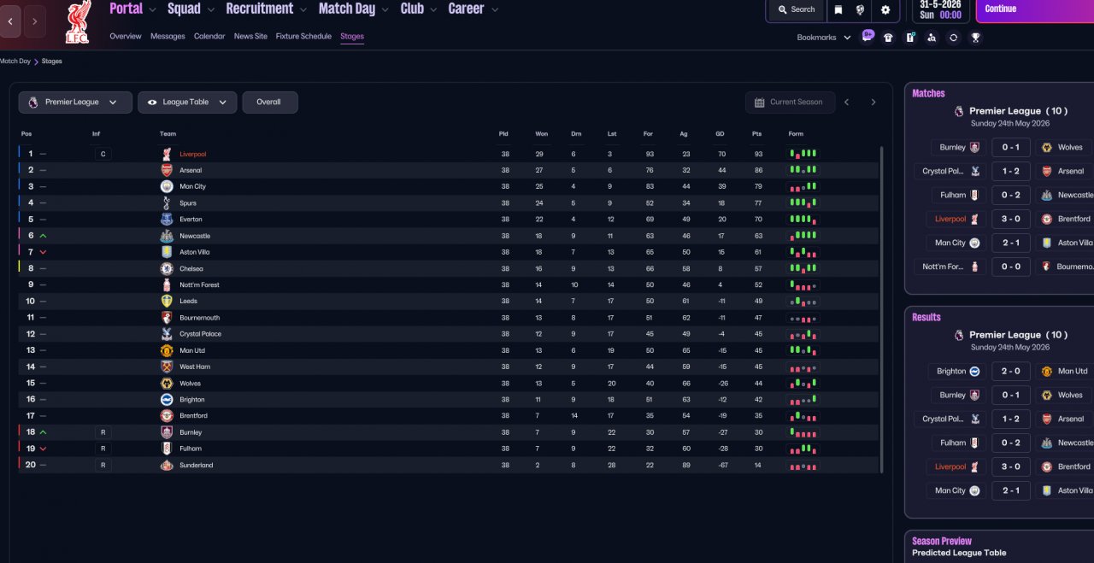Go back with the left arrow
The image size is (1094, 563).
pyautogui.click(x=9, y=21)
